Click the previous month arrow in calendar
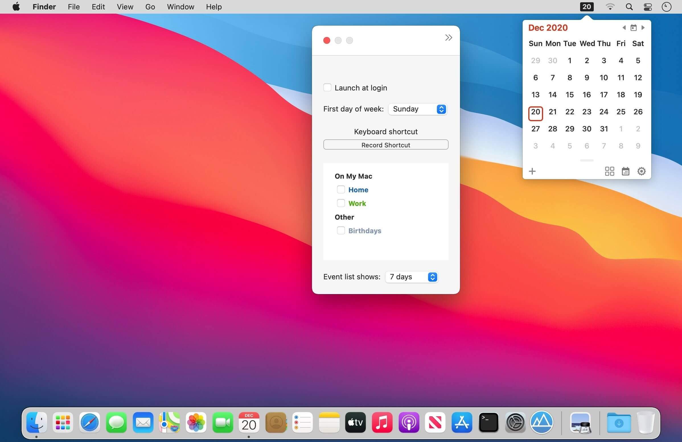Image resolution: width=682 pixels, height=442 pixels. click(x=624, y=28)
